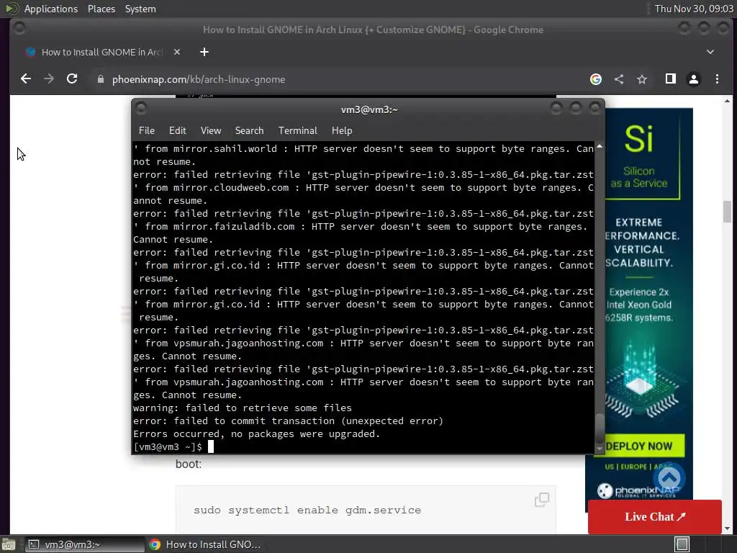Open the Applications menu
737x553 pixels.
tap(51, 9)
